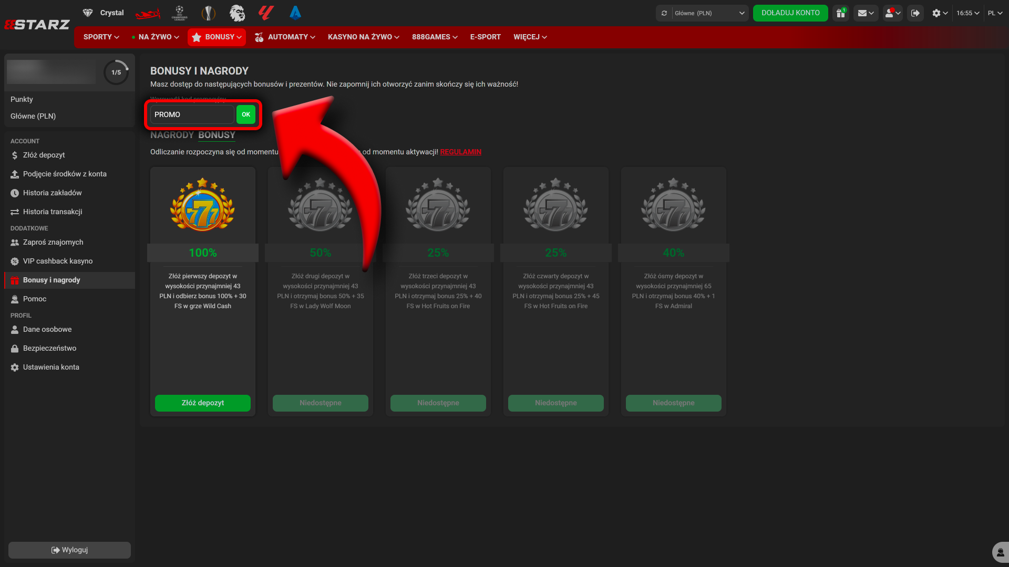Image resolution: width=1009 pixels, height=567 pixels.
Task: Click the blurred username area
Action: (x=51, y=72)
